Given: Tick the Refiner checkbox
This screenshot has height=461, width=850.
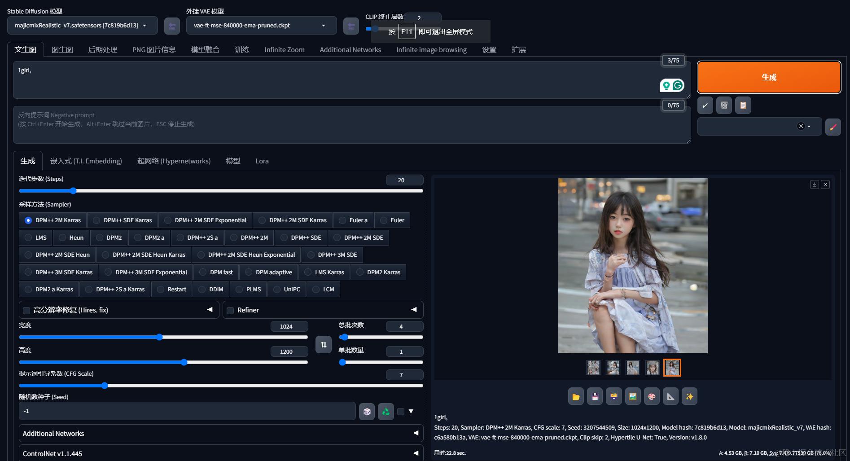Looking at the screenshot, I should click(x=230, y=311).
